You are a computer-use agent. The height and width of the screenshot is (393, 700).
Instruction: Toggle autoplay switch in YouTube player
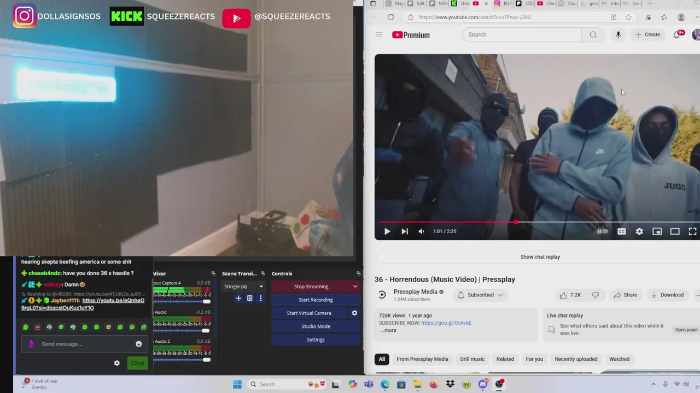pos(602,231)
